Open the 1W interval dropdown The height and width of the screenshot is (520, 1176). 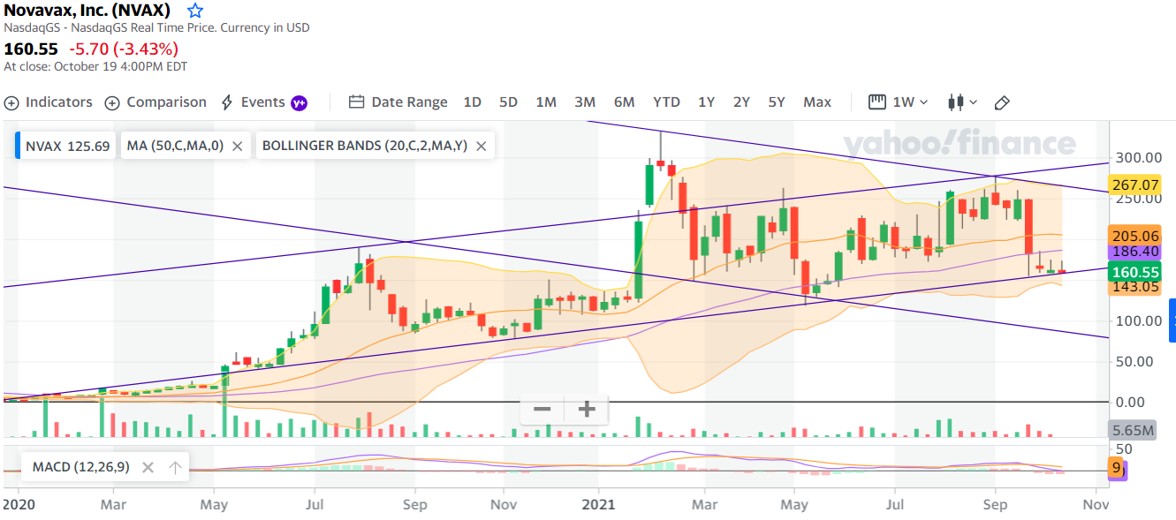(899, 102)
